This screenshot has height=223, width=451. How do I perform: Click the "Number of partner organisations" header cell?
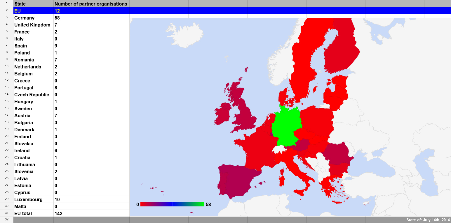91,4
